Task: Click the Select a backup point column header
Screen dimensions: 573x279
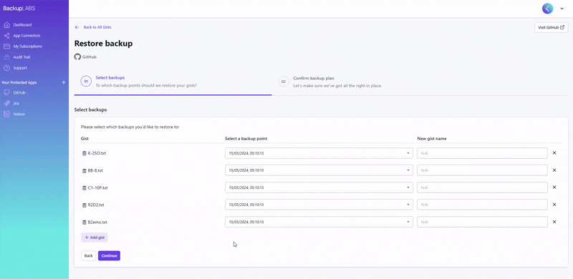Action: point(246,139)
